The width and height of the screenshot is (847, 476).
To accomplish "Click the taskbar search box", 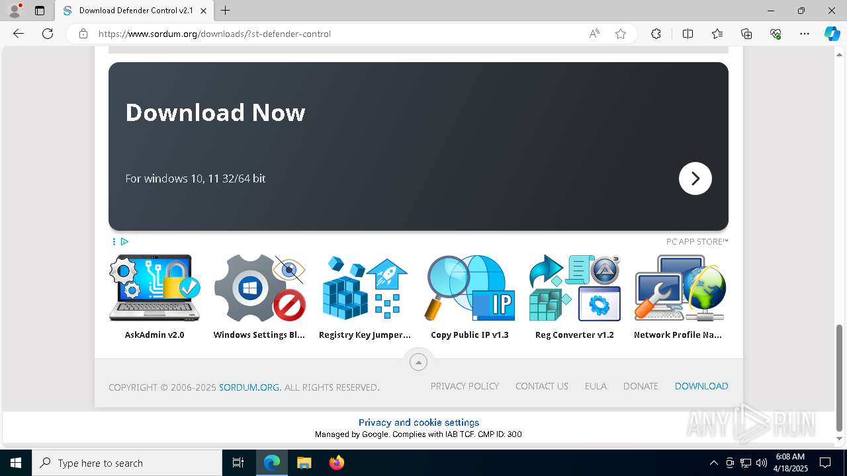I will [x=127, y=463].
